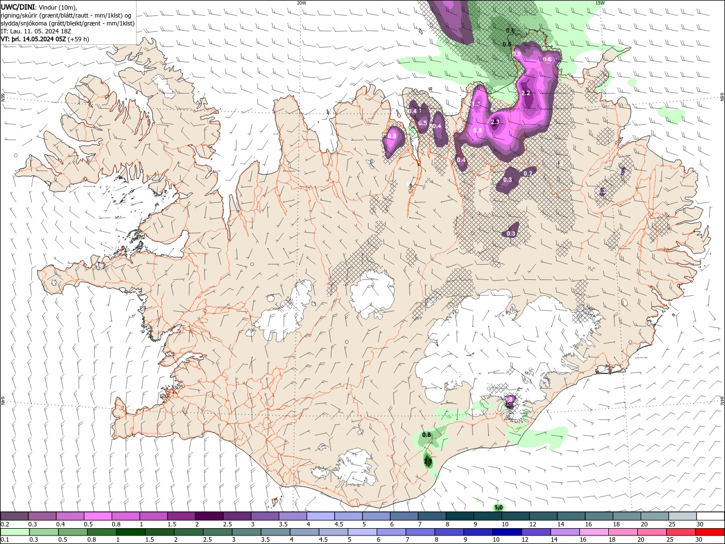The width and height of the screenshot is (725, 544).
Task: Pick the 30 white swatch in top legend row
Action: click(x=710, y=516)
